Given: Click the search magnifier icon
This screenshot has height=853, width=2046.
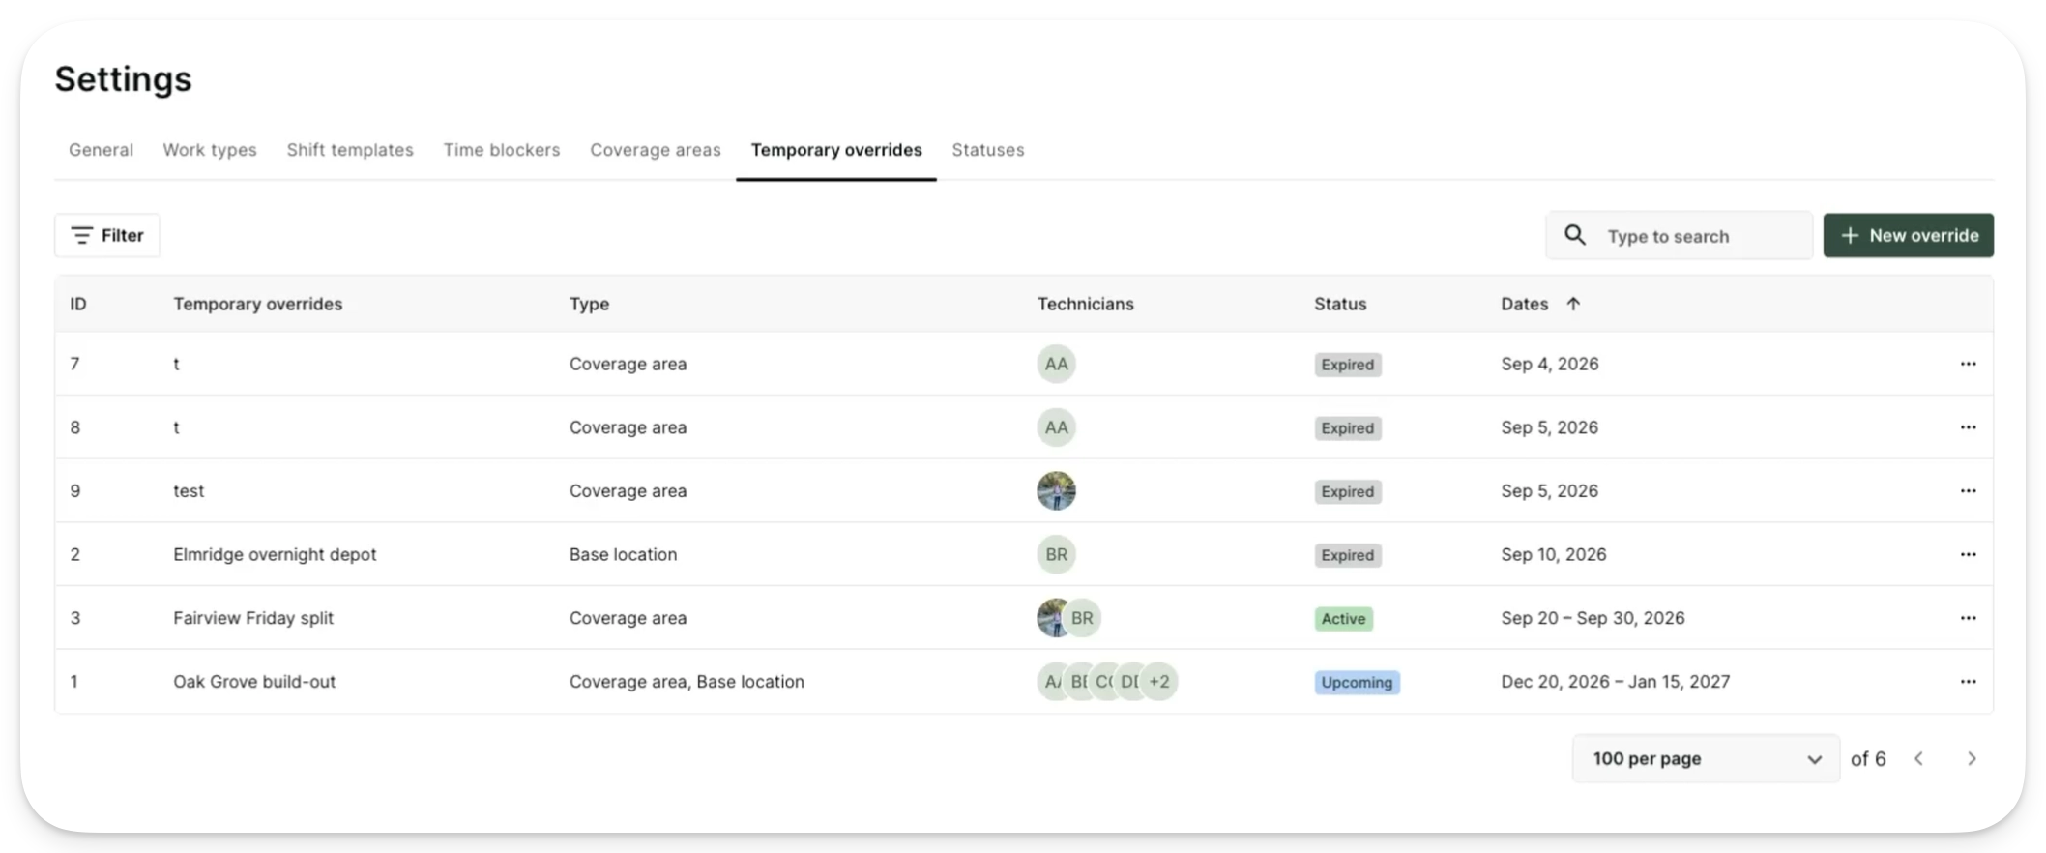Looking at the screenshot, I should [1575, 235].
